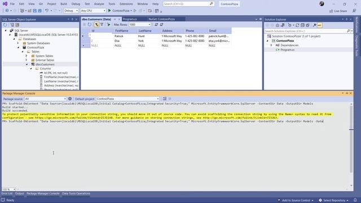Toggle the highlighted preview button in Solution Explorer

point(320,25)
